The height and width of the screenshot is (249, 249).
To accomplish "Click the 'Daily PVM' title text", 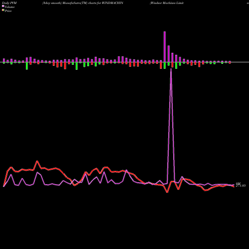I will 10,3.
